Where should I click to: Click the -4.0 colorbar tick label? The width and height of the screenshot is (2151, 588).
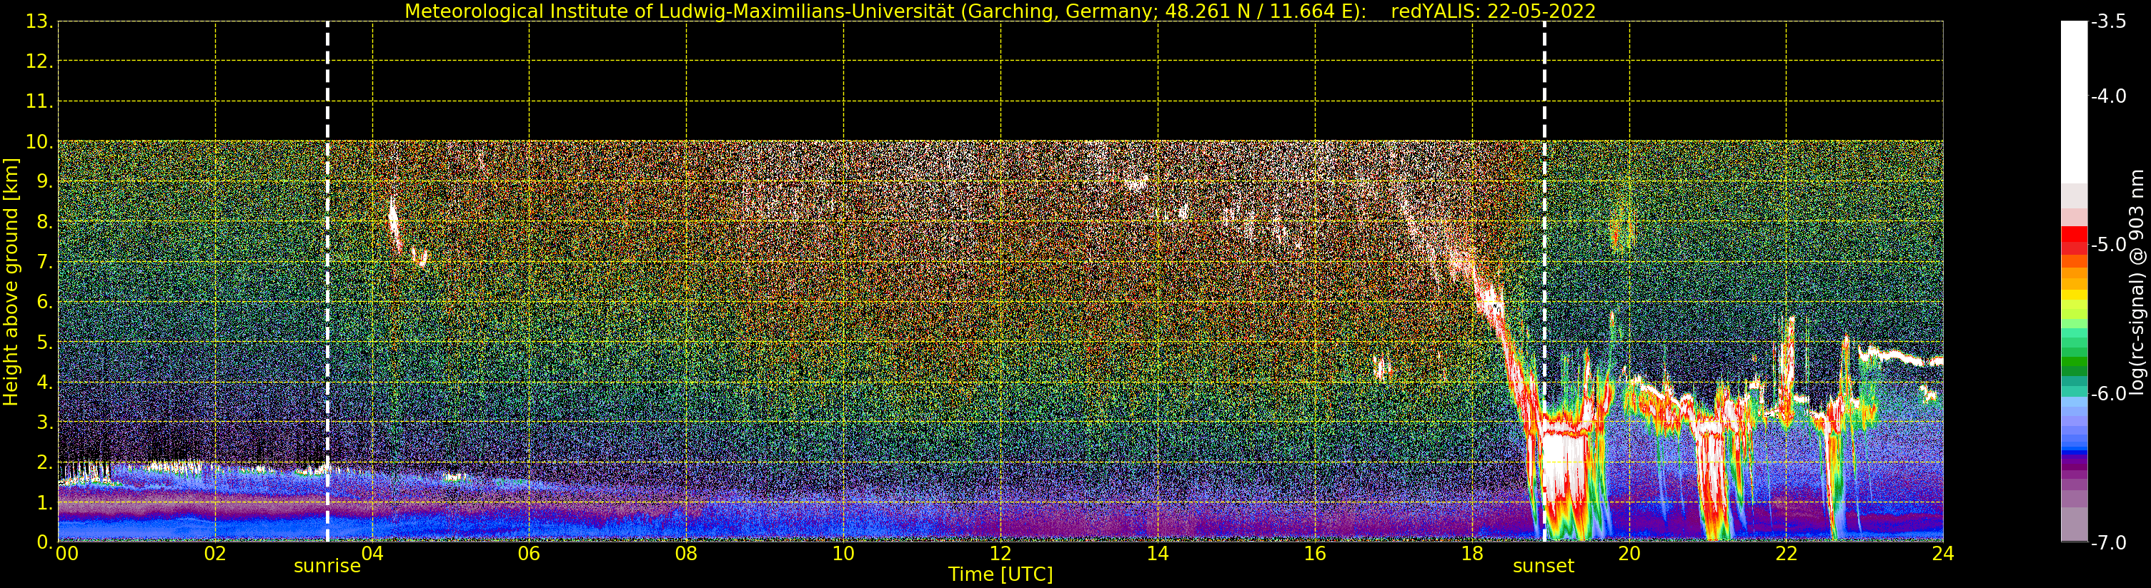(2110, 97)
